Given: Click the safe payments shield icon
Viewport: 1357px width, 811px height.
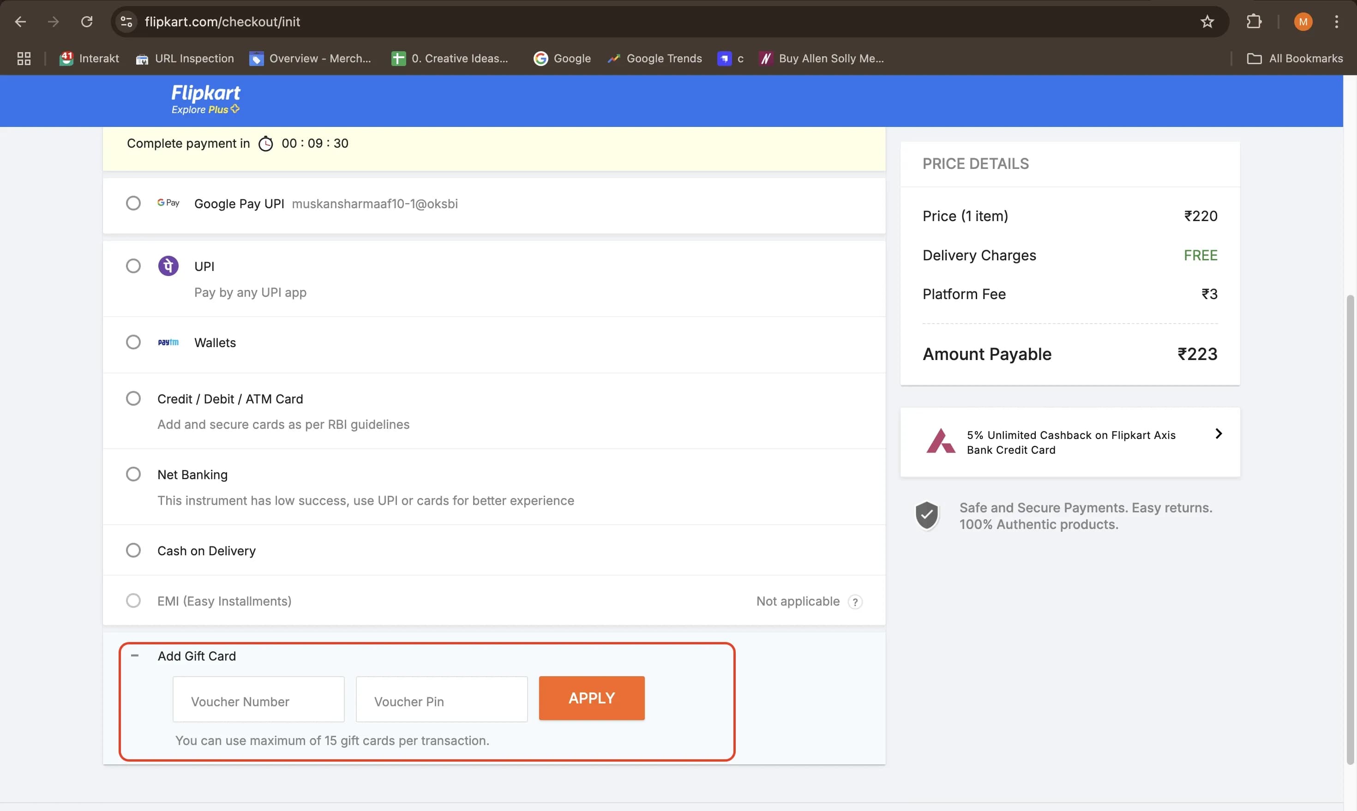Looking at the screenshot, I should (x=927, y=515).
